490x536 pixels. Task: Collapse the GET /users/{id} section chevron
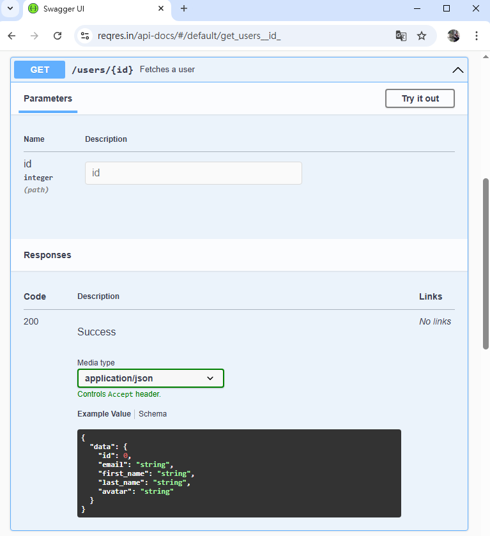[x=457, y=70]
